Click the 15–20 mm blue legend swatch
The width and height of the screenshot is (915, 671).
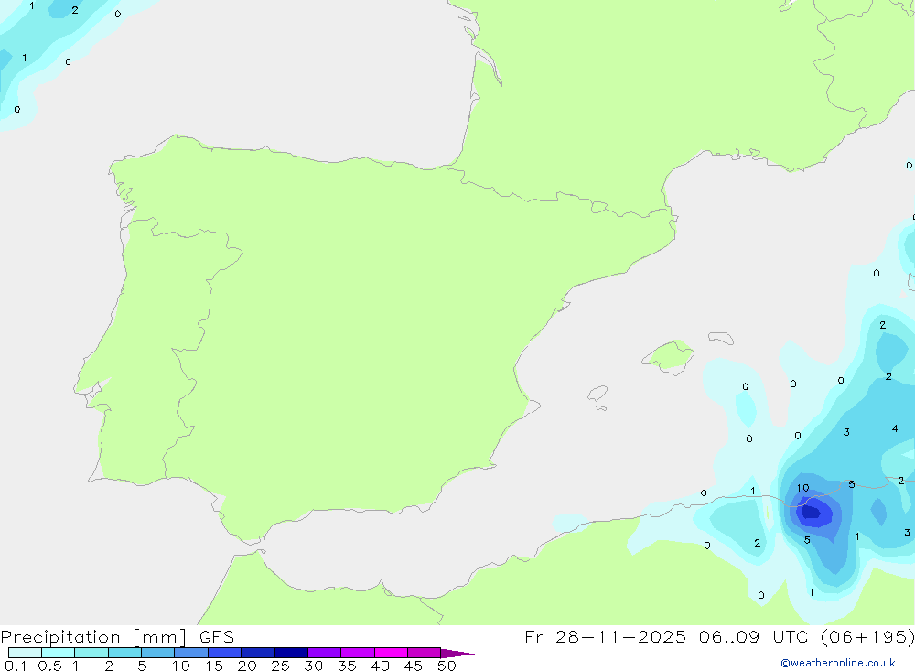click(x=224, y=653)
